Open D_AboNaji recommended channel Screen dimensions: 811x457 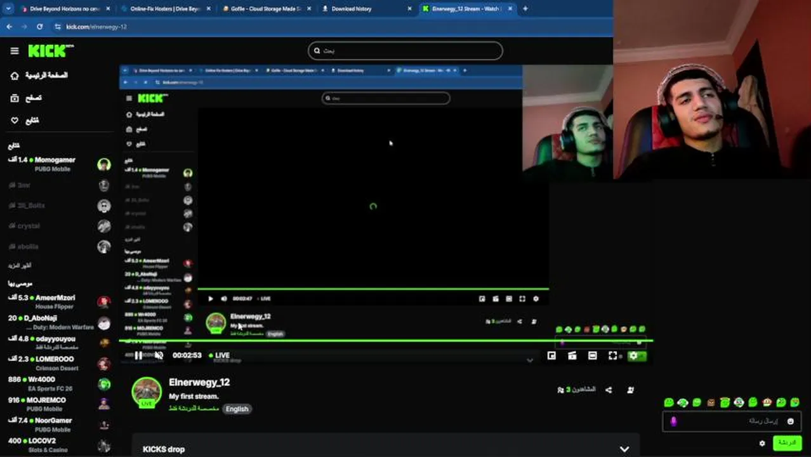coord(60,322)
